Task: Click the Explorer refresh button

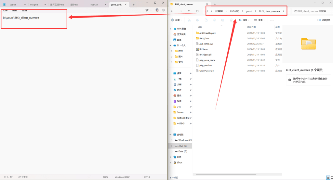Action: [x=197, y=11]
